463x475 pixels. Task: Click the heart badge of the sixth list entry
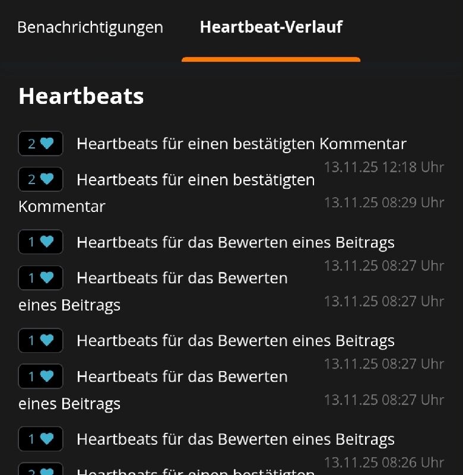click(40, 376)
